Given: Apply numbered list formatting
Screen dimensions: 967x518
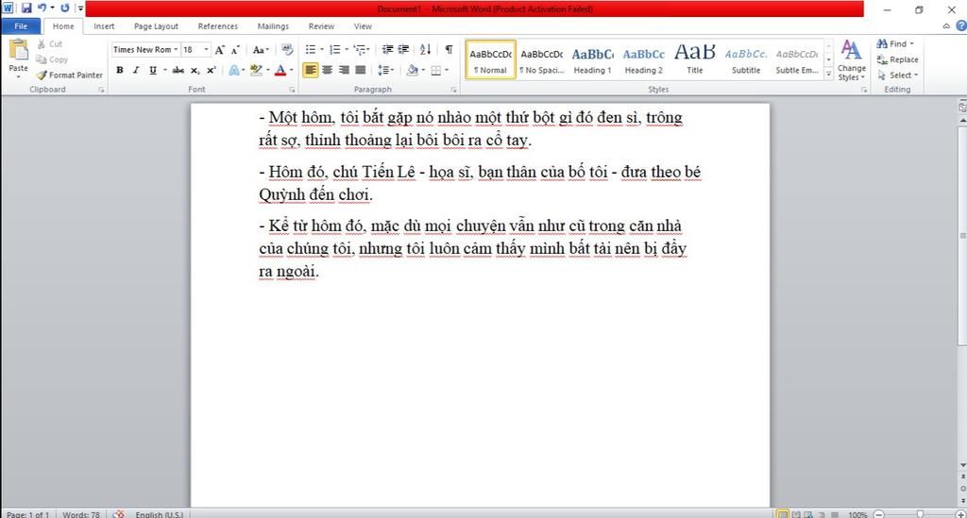Looking at the screenshot, I should 335,50.
